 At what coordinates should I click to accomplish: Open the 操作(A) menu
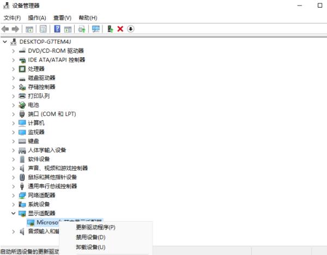point(37,18)
